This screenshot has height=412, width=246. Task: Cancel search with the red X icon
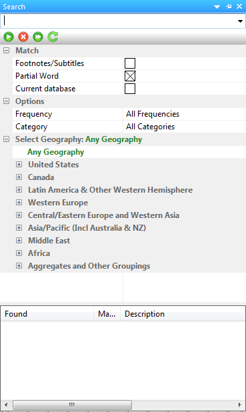(23, 37)
